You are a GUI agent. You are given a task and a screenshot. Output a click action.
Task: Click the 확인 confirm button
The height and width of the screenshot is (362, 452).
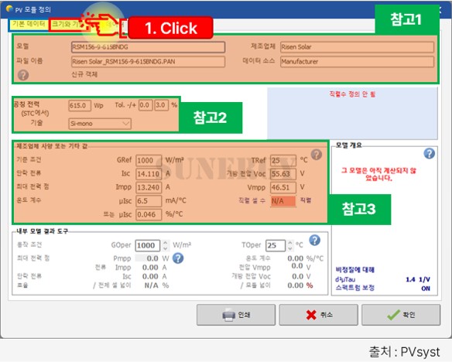[x=401, y=315]
